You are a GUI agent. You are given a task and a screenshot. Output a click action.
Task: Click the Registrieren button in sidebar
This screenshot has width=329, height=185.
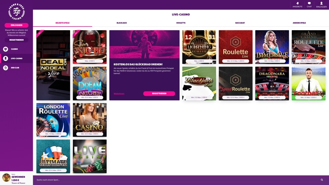click(16, 40)
